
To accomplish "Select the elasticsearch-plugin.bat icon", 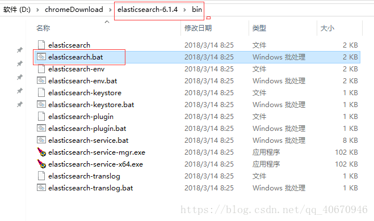I will pyautogui.click(x=41, y=128).
